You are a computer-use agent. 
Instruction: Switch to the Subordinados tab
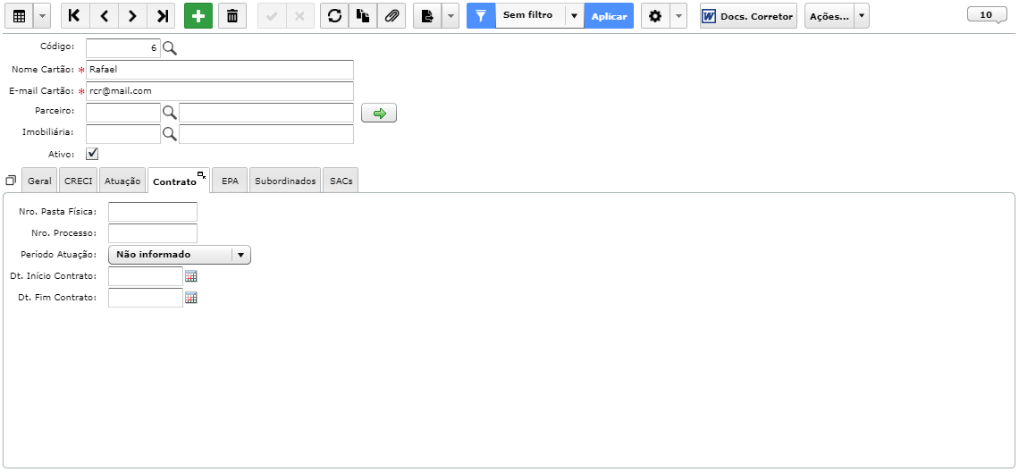coord(285,181)
